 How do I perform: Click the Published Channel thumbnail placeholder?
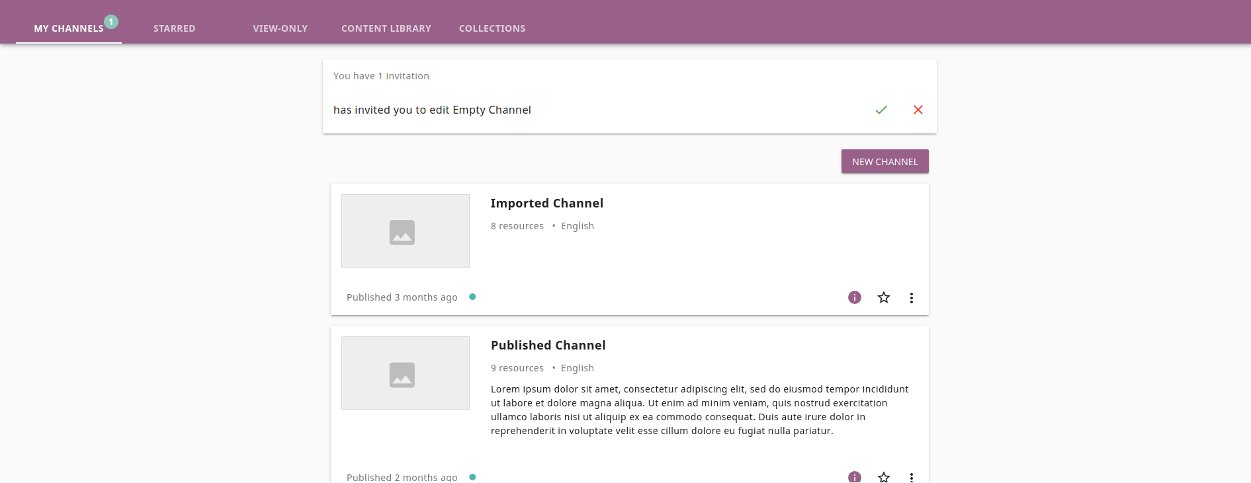406,373
